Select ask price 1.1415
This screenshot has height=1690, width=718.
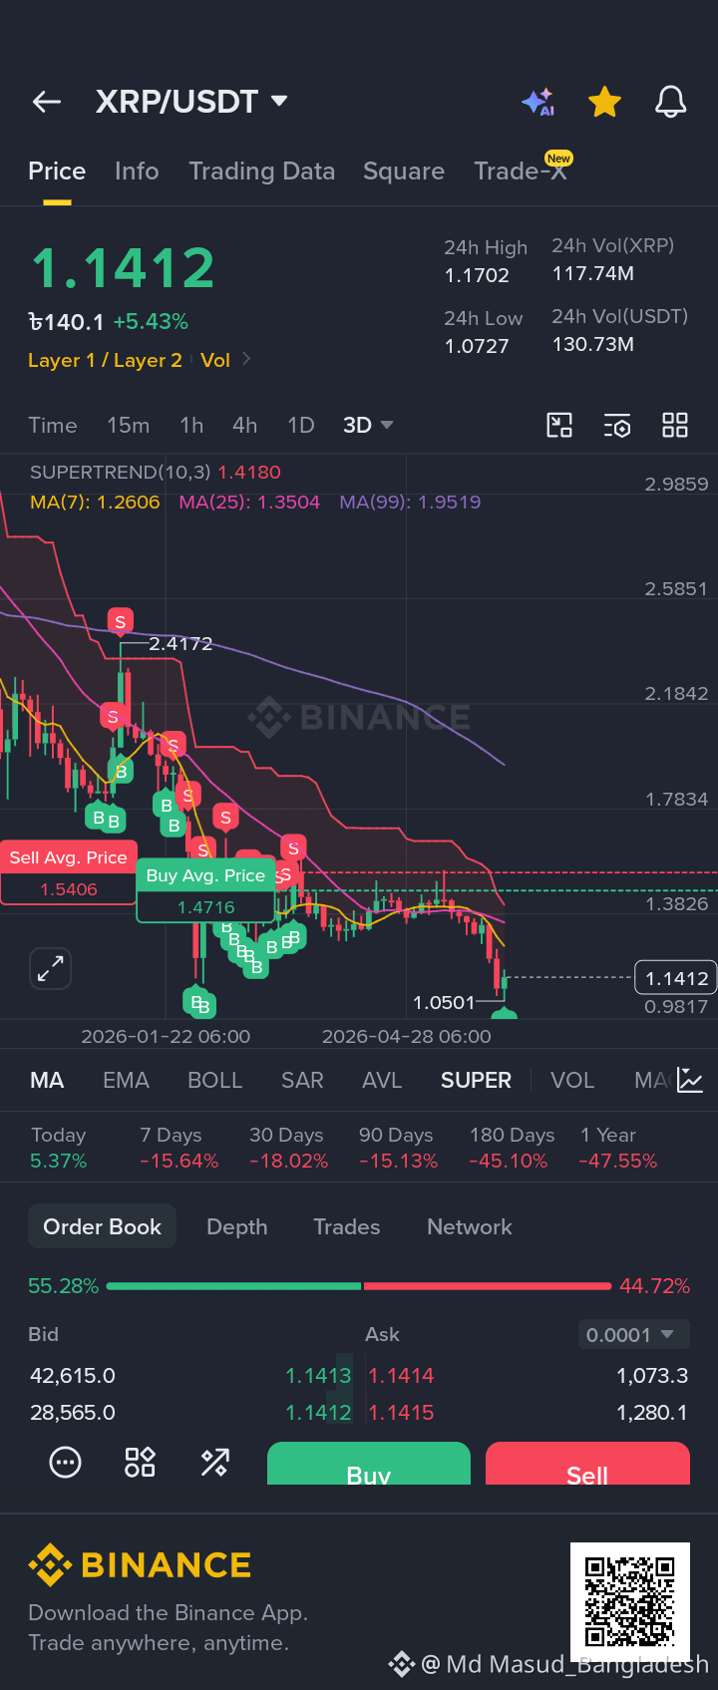click(x=401, y=1413)
